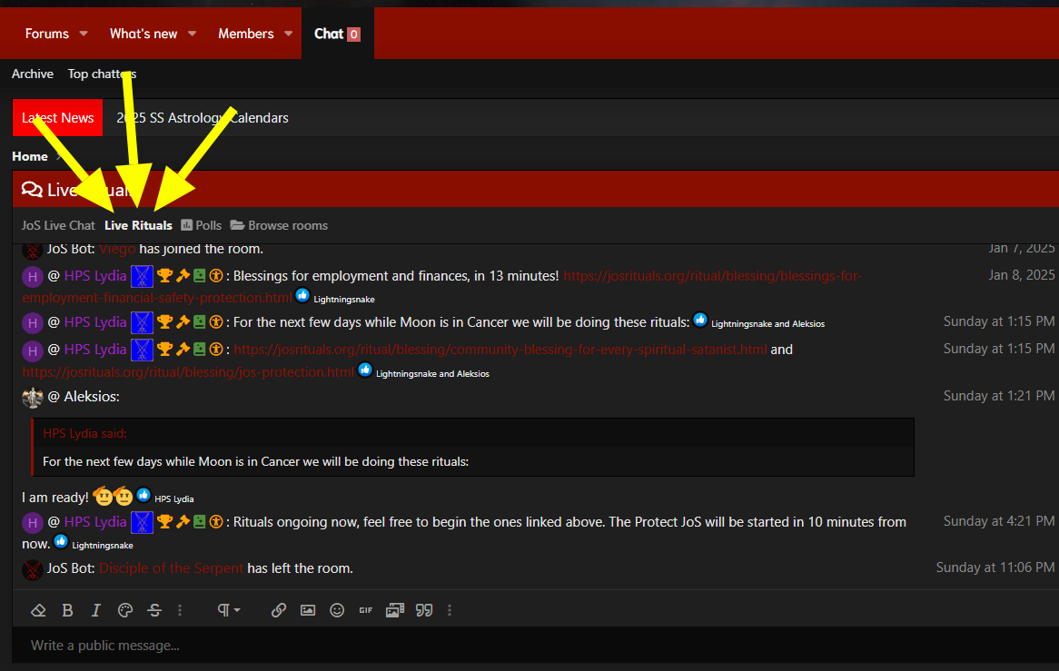Image resolution: width=1059 pixels, height=671 pixels.
Task: Open the paragraph format dropdown
Action: click(228, 610)
